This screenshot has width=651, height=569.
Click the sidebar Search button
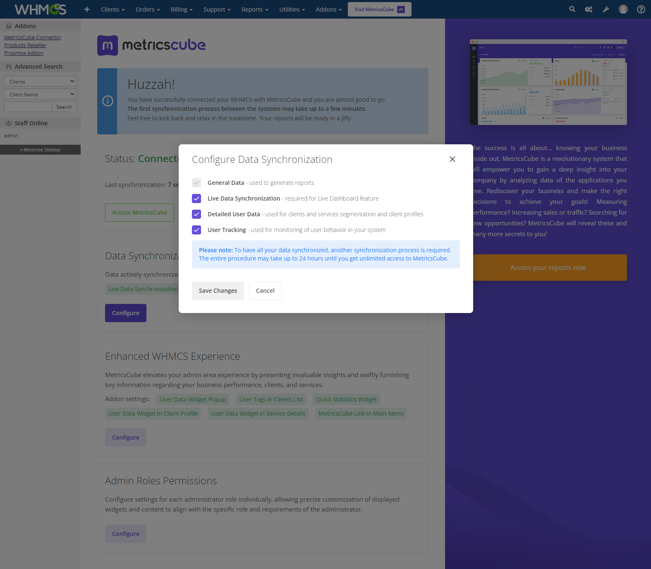click(64, 107)
